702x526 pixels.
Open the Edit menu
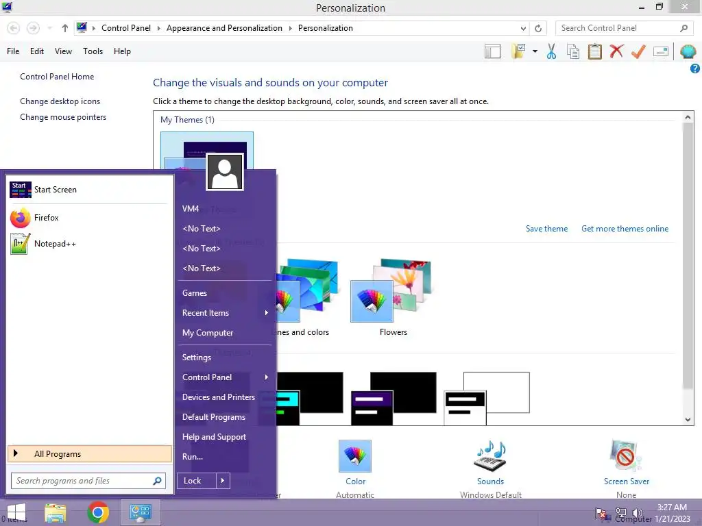tap(37, 51)
